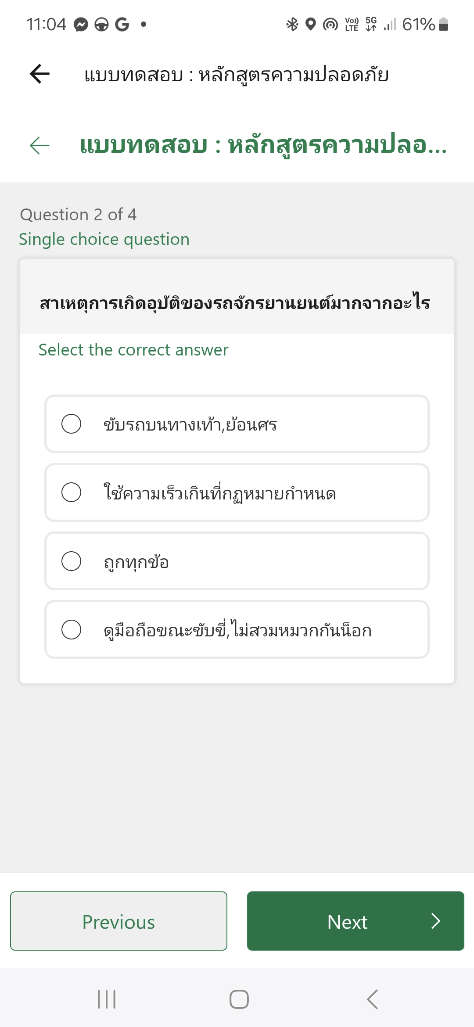Tap the Android back navigation chevron
Viewport: 474px width, 1027px height.
372,999
